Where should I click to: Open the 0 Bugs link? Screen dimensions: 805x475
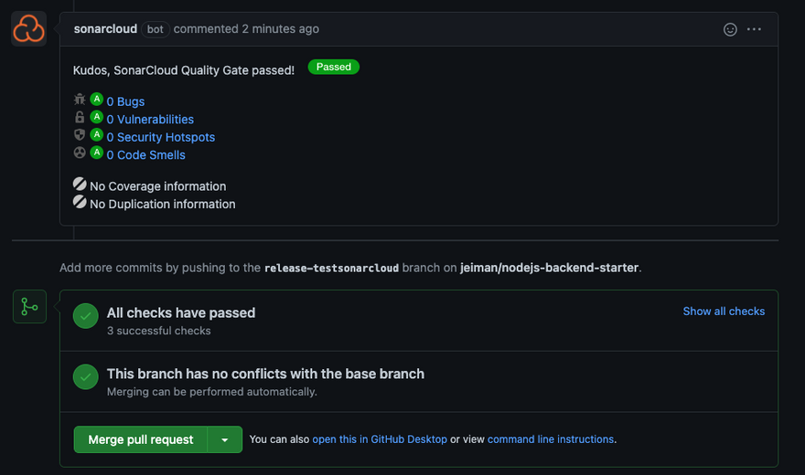pyautogui.click(x=125, y=101)
